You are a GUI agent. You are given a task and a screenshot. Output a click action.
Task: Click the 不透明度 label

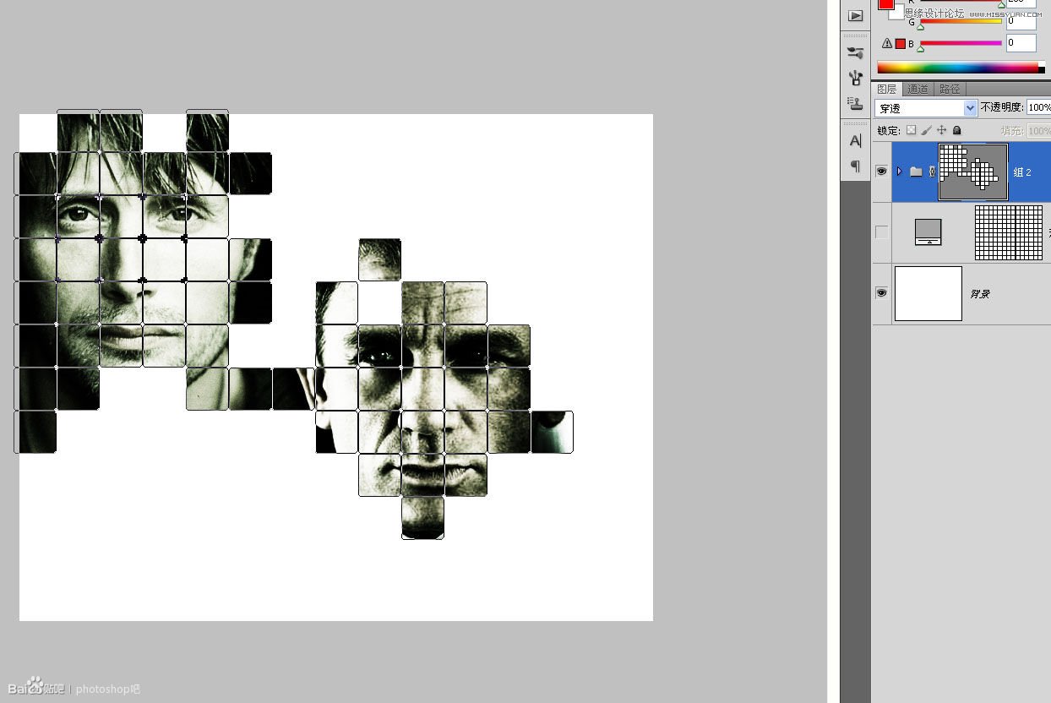pos(1002,108)
